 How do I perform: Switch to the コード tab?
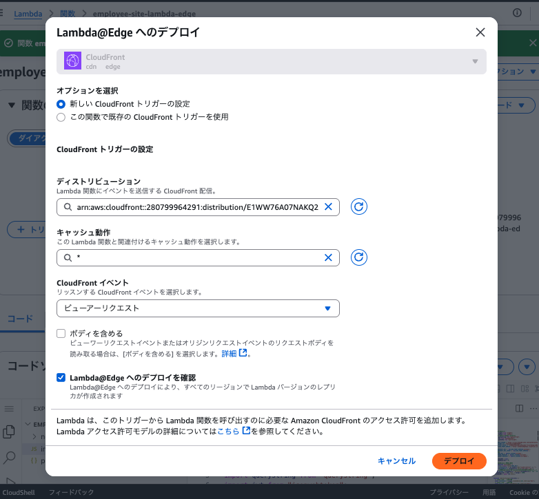pyautogui.click(x=20, y=319)
